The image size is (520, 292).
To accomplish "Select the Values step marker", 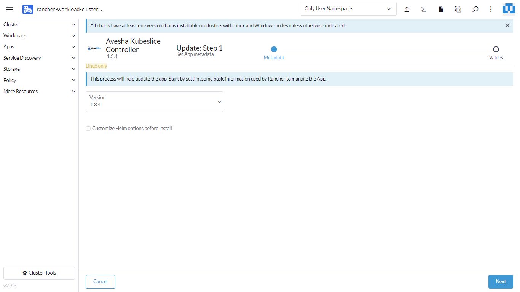I will pyautogui.click(x=496, y=49).
